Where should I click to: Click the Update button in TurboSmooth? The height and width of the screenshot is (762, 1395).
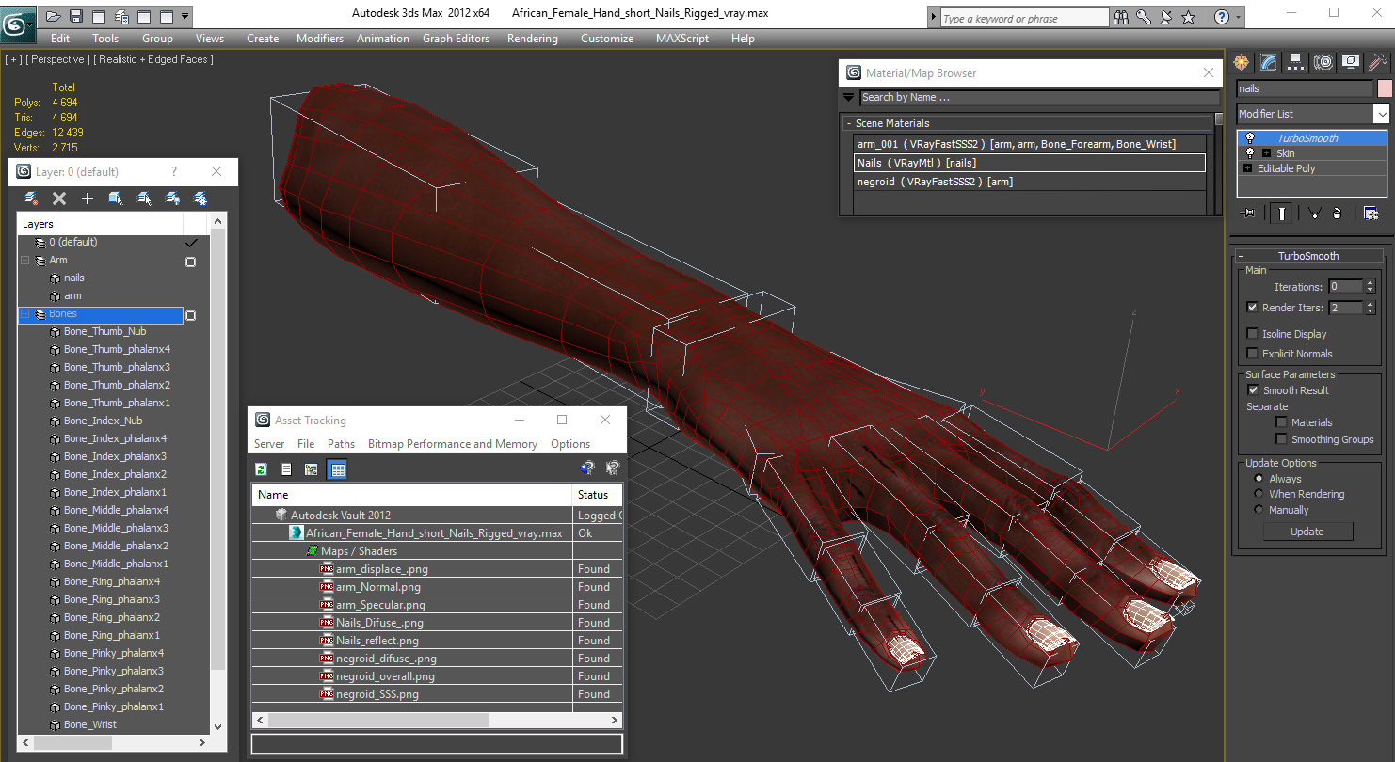[x=1307, y=532]
